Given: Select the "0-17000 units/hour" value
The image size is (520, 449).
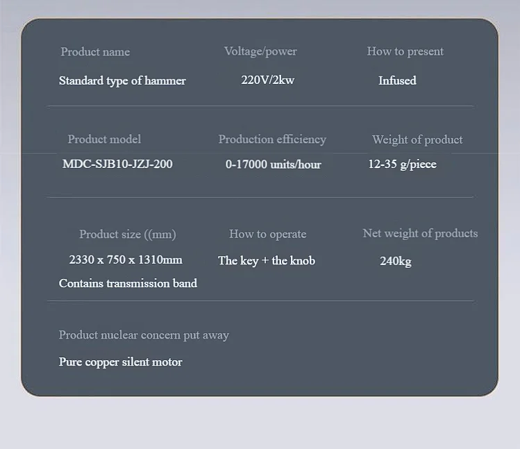Looking at the screenshot, I should [273, 164].
